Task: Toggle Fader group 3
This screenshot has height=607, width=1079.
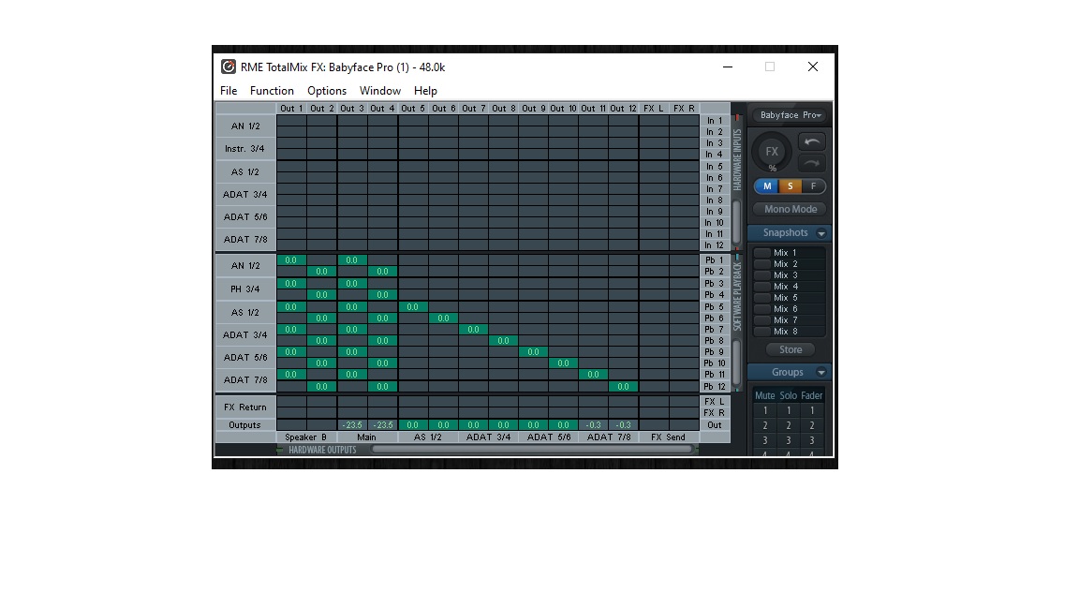Action: point(812,440)
